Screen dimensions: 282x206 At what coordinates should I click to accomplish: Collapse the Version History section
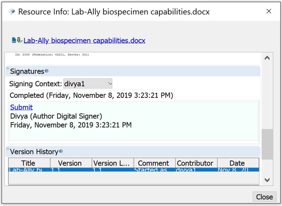8,149
